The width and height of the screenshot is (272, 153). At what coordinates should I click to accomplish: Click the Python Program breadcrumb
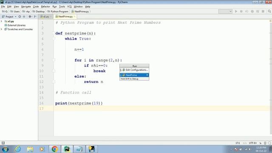point(58,11)
